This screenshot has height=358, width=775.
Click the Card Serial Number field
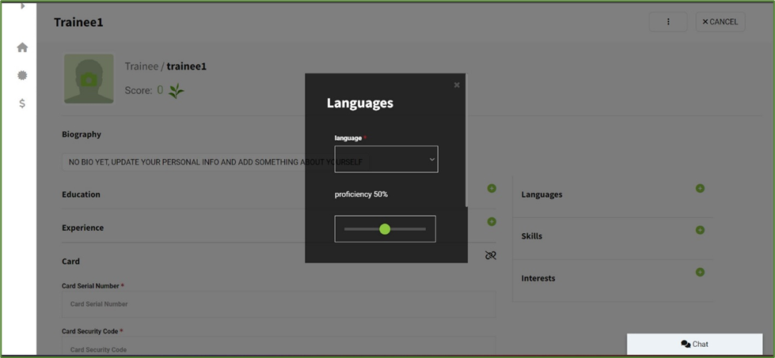pyautogui.click(x=279, y=304)
